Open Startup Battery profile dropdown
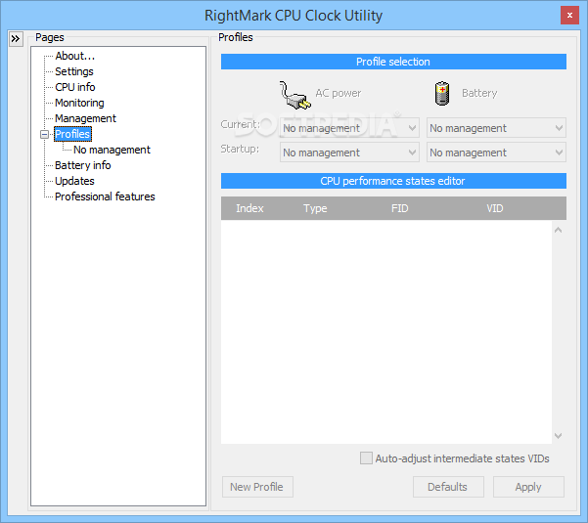Image resolution: width=588 pixels, height=523 pixels. click(496, 153)
